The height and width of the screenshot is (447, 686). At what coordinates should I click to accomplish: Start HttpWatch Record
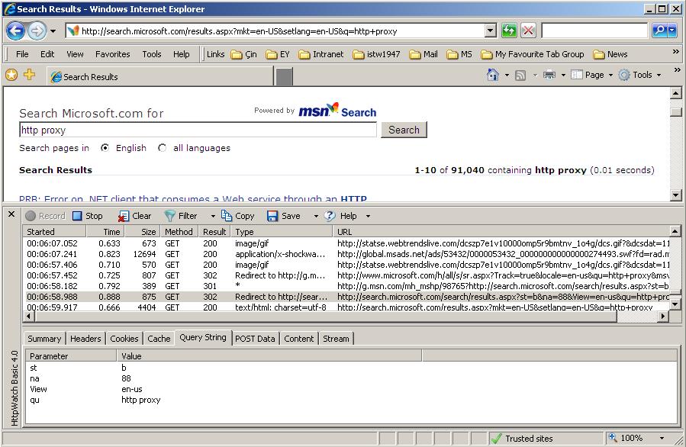point(45,216)
